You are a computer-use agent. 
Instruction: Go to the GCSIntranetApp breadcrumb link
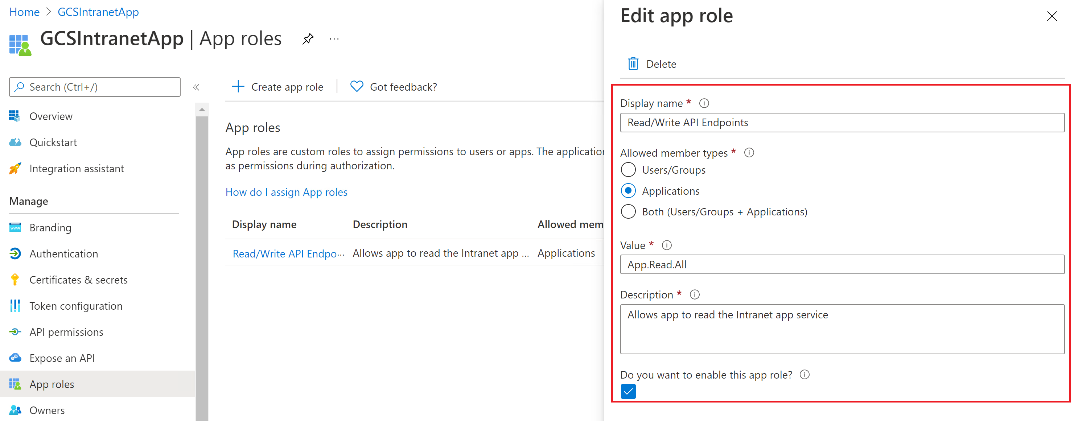(98, 12)
